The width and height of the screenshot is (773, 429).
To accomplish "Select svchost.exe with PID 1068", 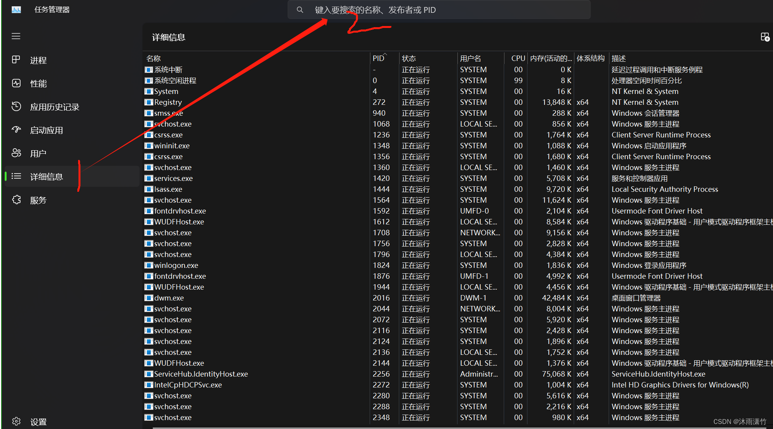I will point(458,124).
